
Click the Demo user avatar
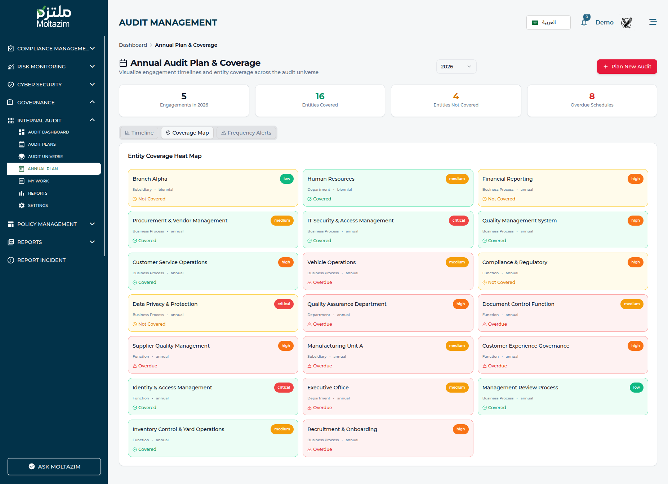click(627, 23)
